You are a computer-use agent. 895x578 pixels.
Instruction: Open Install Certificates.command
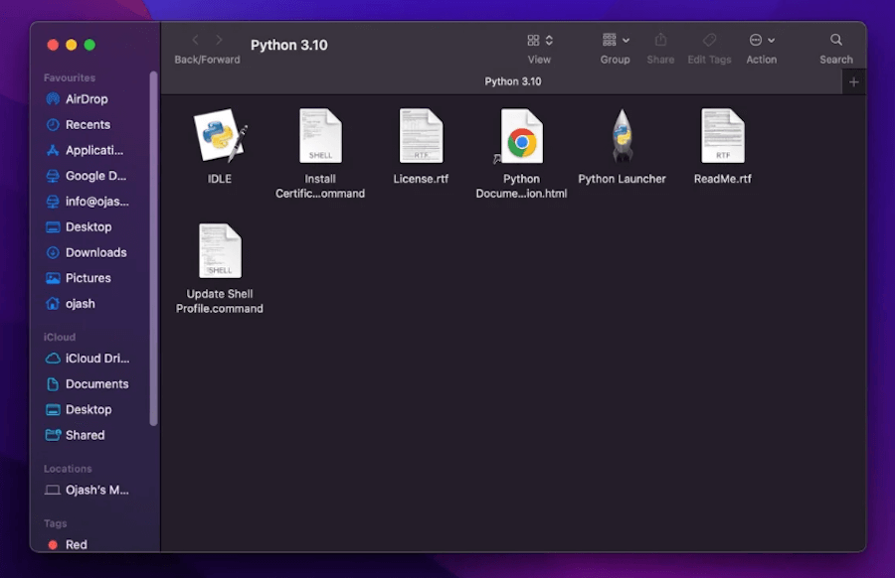(320, 135)
